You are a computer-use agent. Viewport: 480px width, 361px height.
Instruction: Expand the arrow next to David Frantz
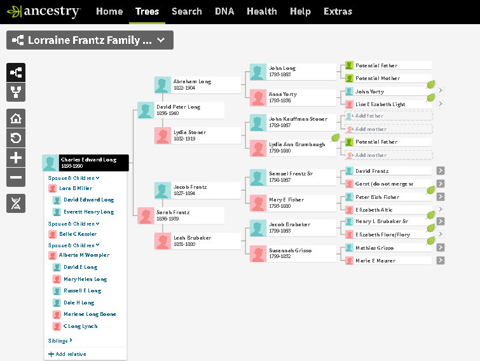[x=440, y=171]
